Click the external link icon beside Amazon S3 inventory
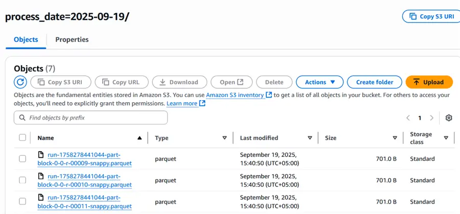 269,95
